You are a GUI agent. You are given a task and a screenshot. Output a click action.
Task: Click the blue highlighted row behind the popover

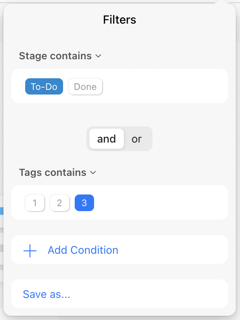pos(2,211)
